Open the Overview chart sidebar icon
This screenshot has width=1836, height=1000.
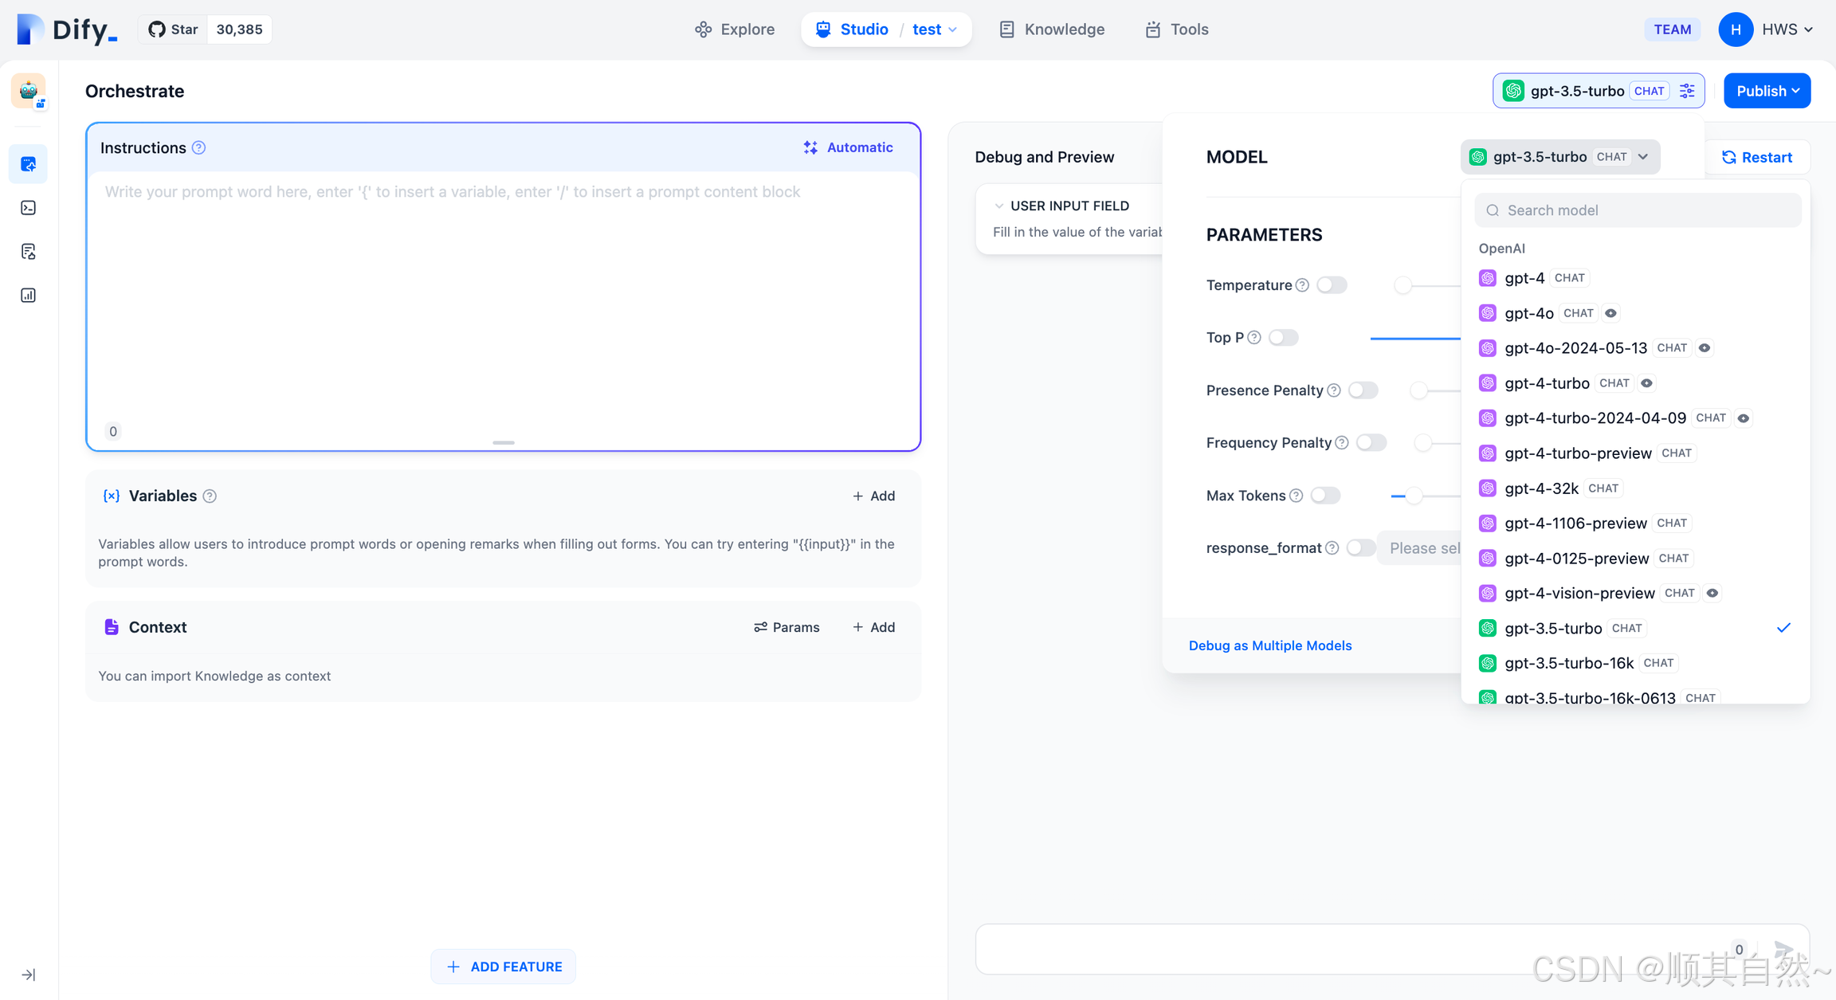28,296
